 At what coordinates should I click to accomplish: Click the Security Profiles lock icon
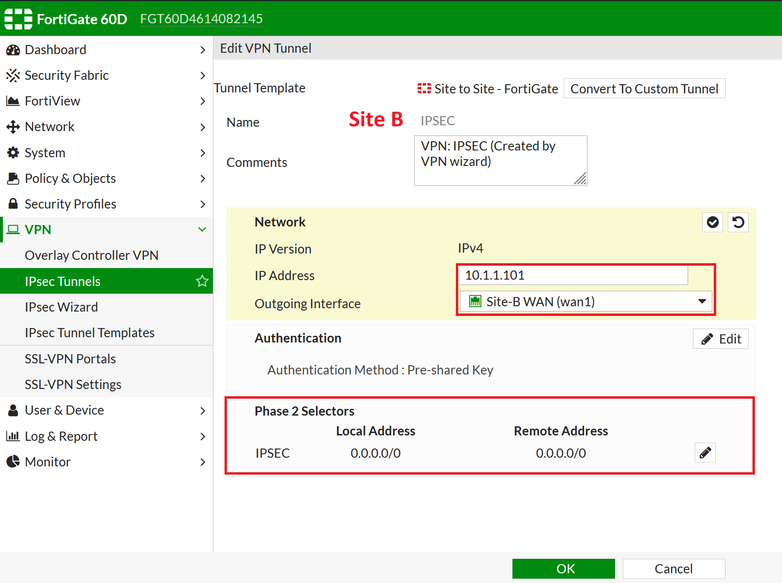point(13,204)
